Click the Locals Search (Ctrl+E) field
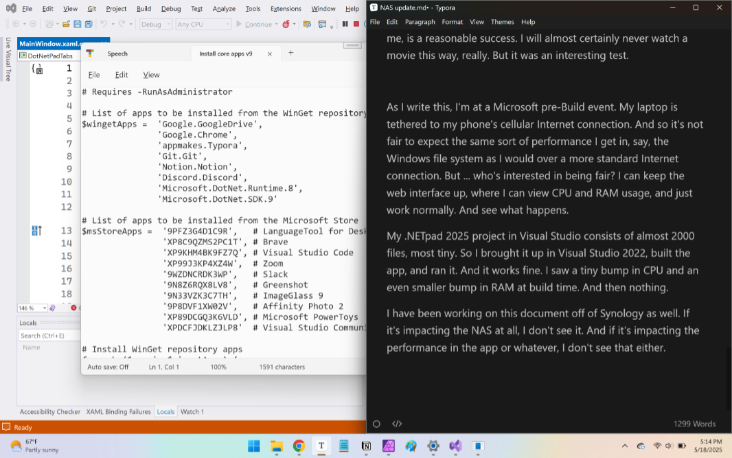Image resolution: width=732 pixels, height=458 pixels. point(49,335)
